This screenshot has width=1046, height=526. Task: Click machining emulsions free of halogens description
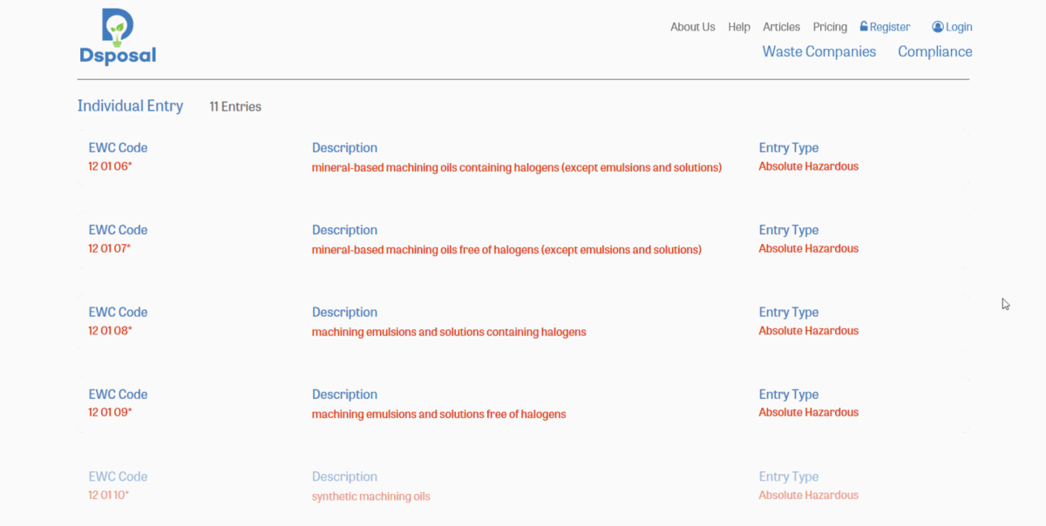point(438,415)
